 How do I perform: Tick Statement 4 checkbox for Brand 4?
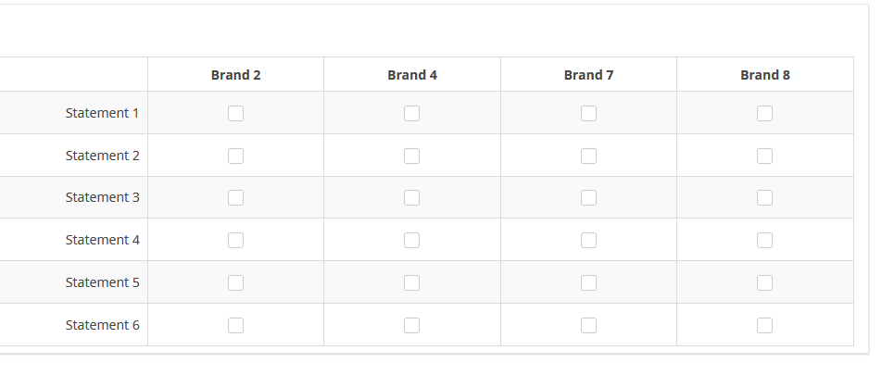click(411, 240)
